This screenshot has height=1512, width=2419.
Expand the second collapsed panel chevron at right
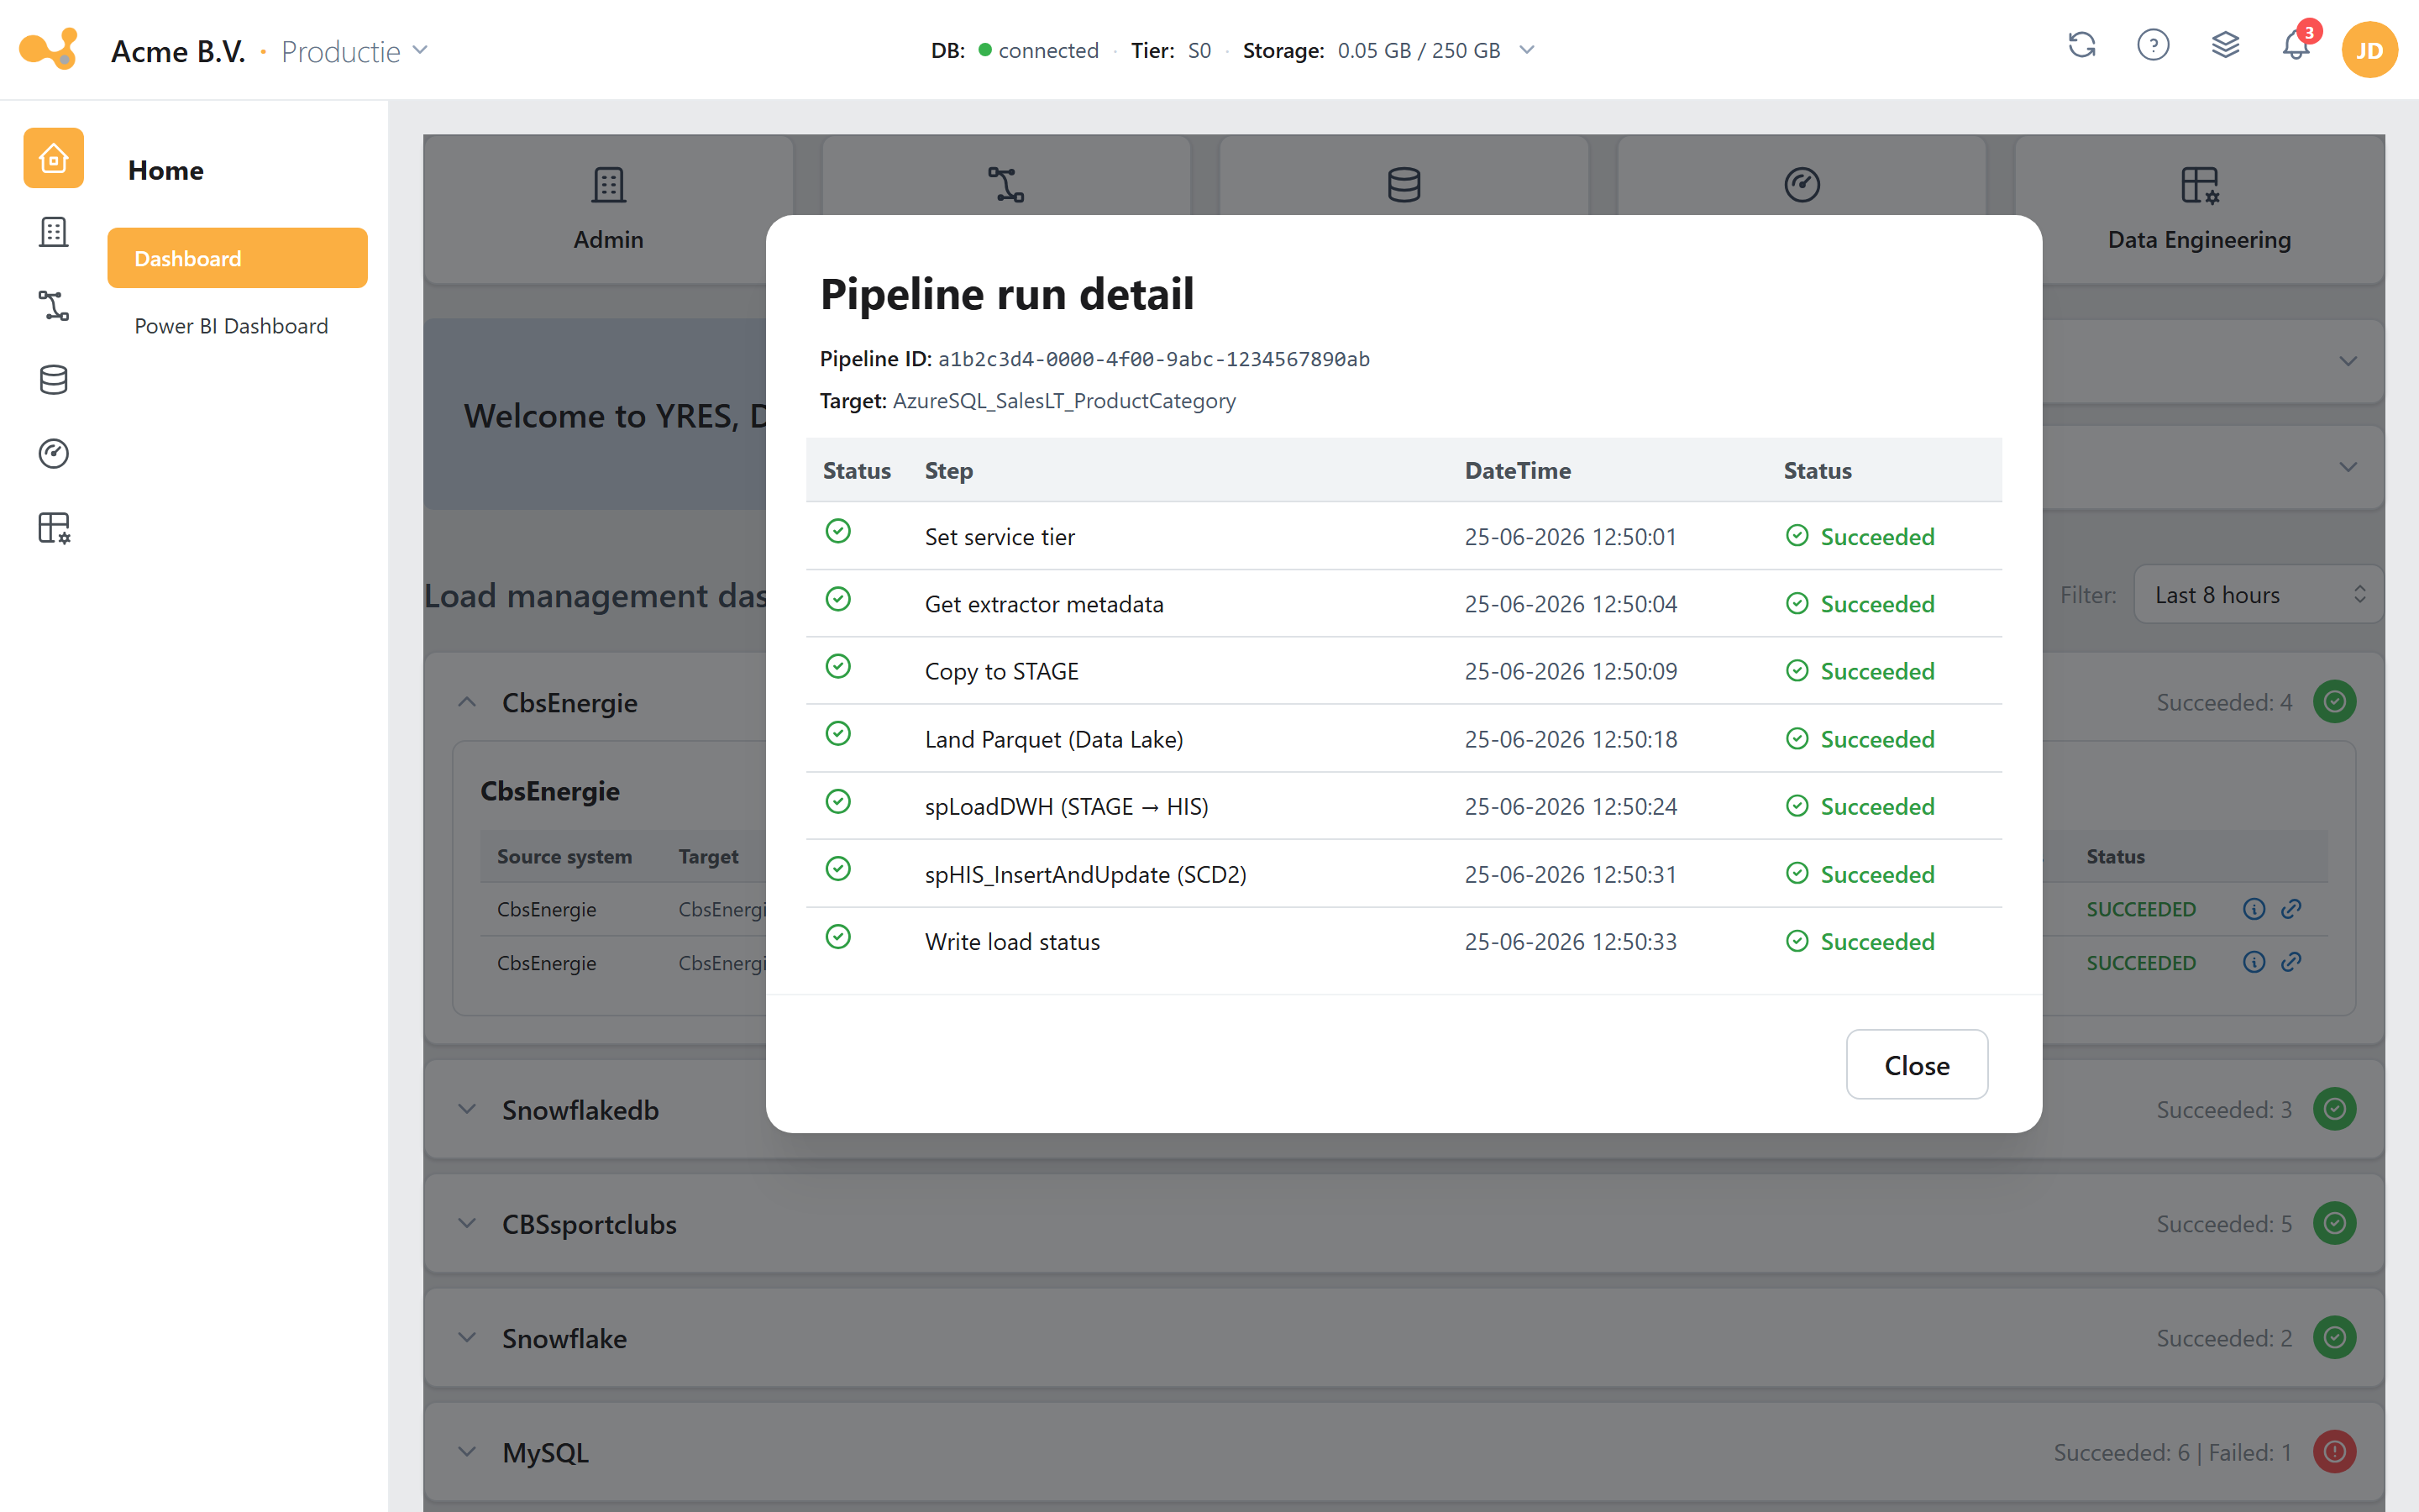click(2348, 467)
